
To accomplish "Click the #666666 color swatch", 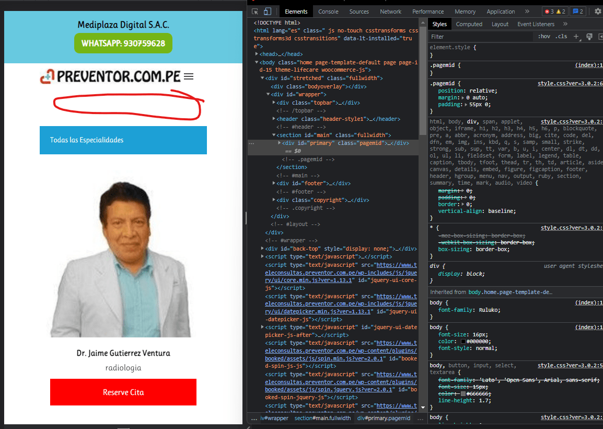I will 463,393.
